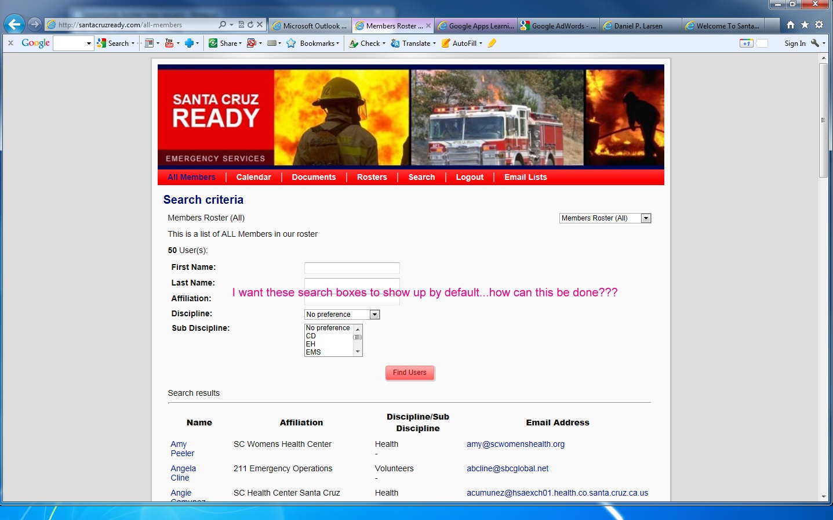
Task: Open the Search menu item
Action: point(421,177)
